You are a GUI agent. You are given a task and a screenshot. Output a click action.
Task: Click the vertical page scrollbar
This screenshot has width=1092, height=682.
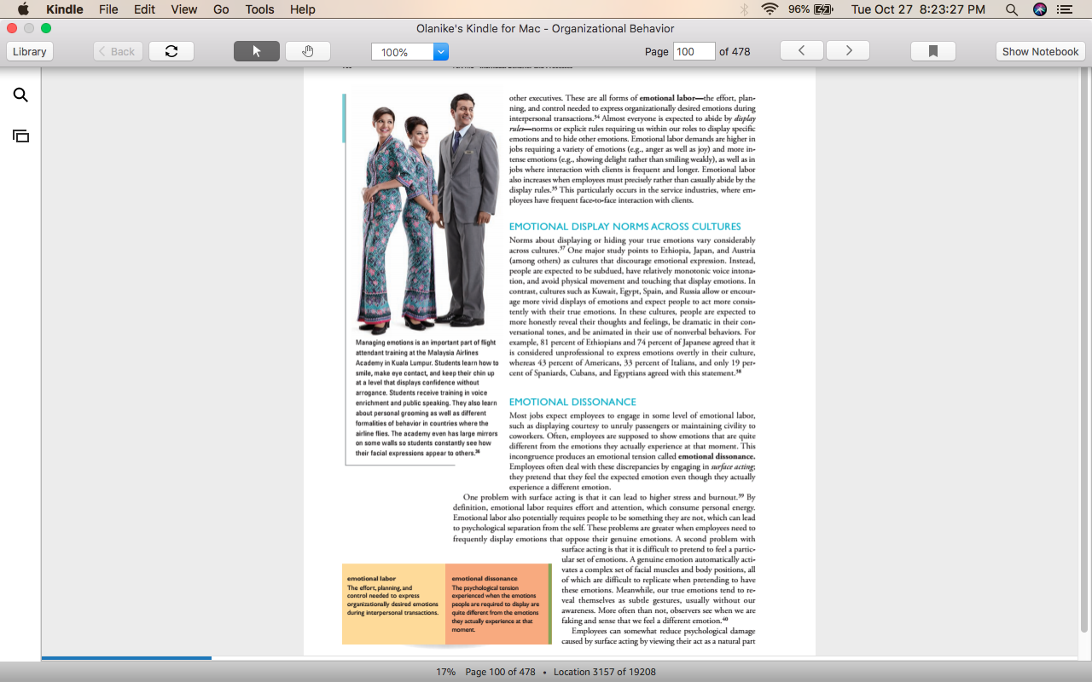tap(1084, 350)
